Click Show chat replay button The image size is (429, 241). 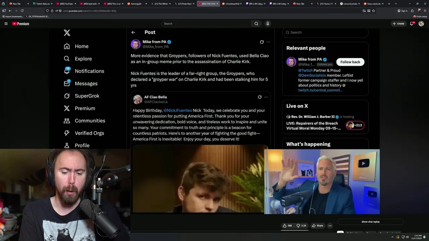click(x=370, y=222)
